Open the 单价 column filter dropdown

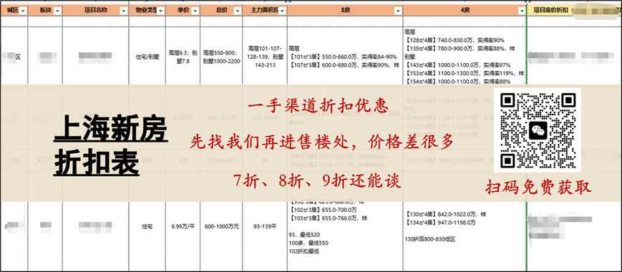tap(195, 11)
